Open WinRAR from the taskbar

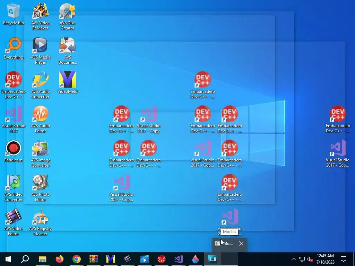(94, 259)
